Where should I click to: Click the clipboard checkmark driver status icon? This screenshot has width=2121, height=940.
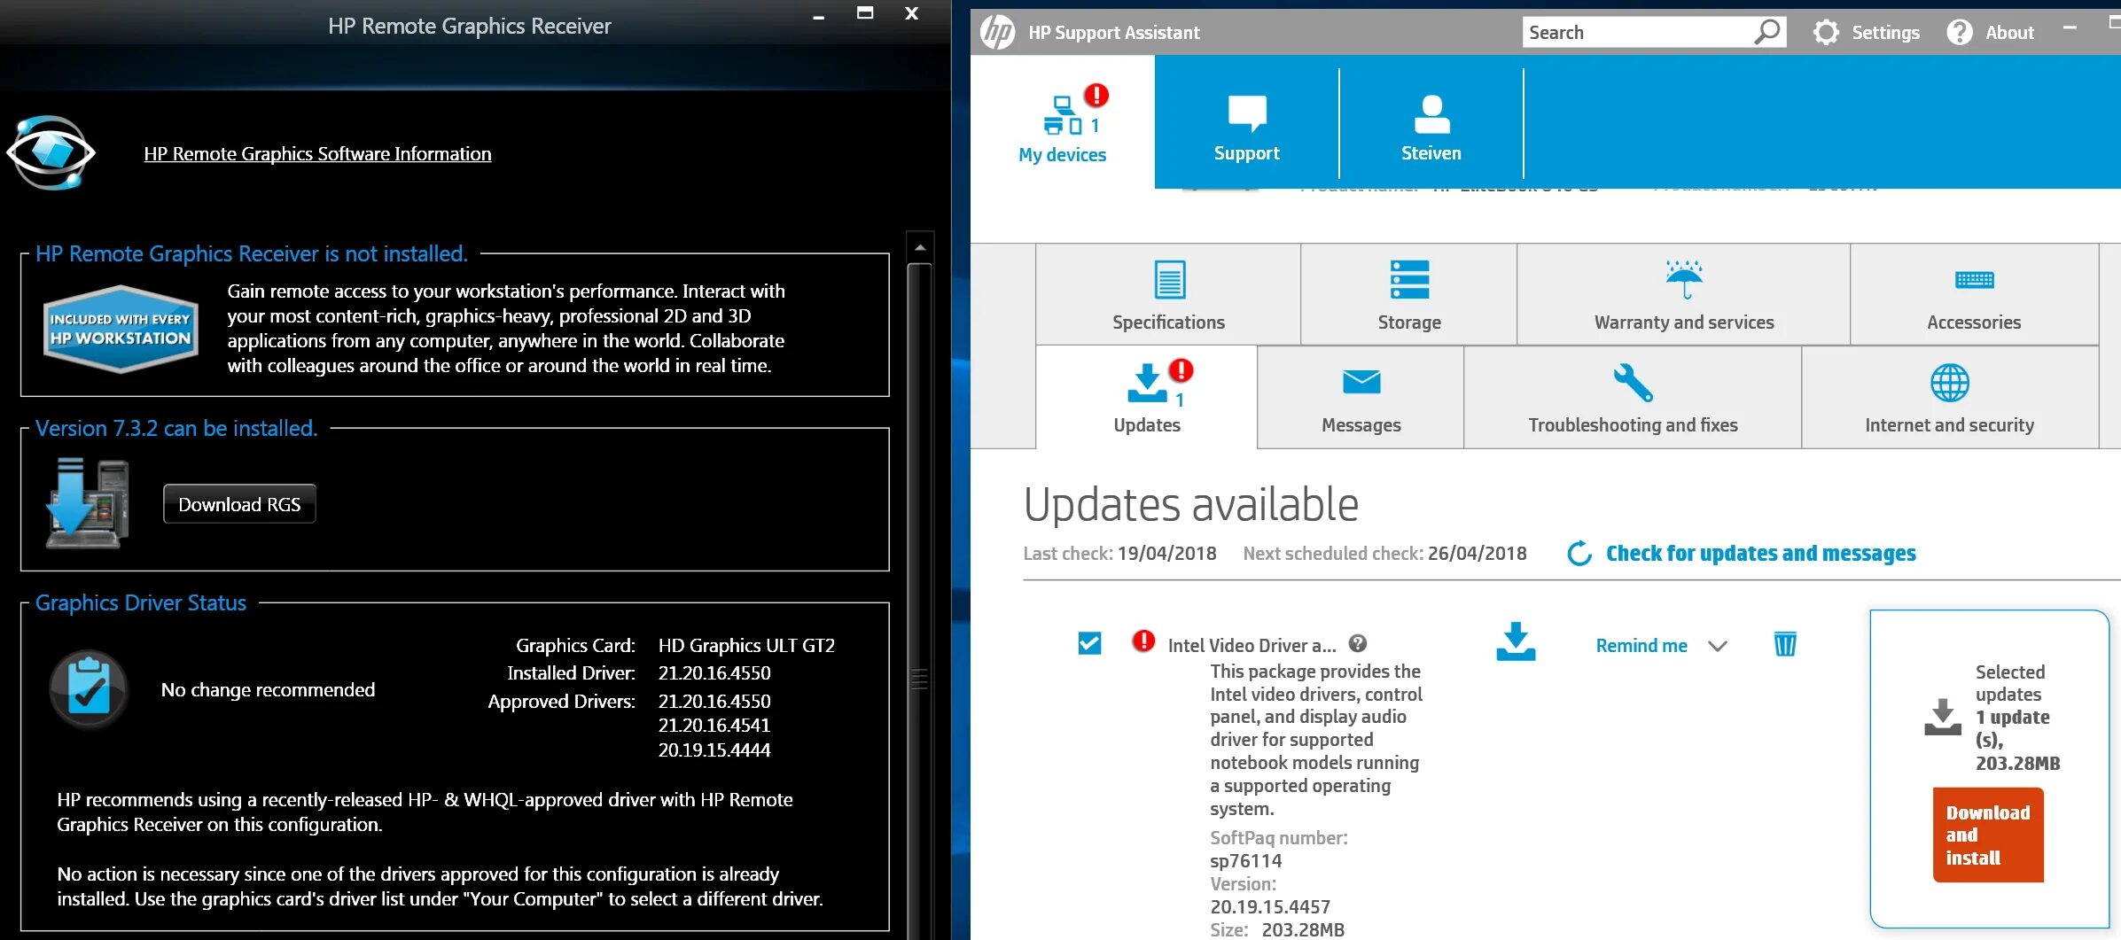pyautogui.click(x=89, y=689)
